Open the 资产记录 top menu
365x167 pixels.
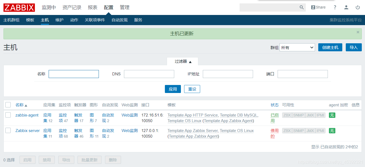(72, 7)
